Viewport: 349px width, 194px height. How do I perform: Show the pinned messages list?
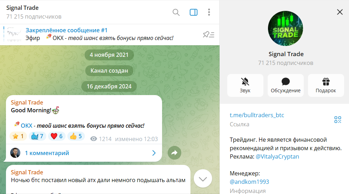click(208, 34)
